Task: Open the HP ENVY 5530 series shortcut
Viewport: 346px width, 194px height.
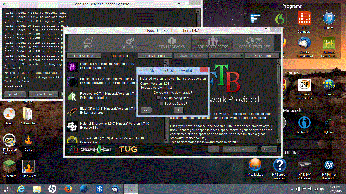Action: (x=304, y=169)
